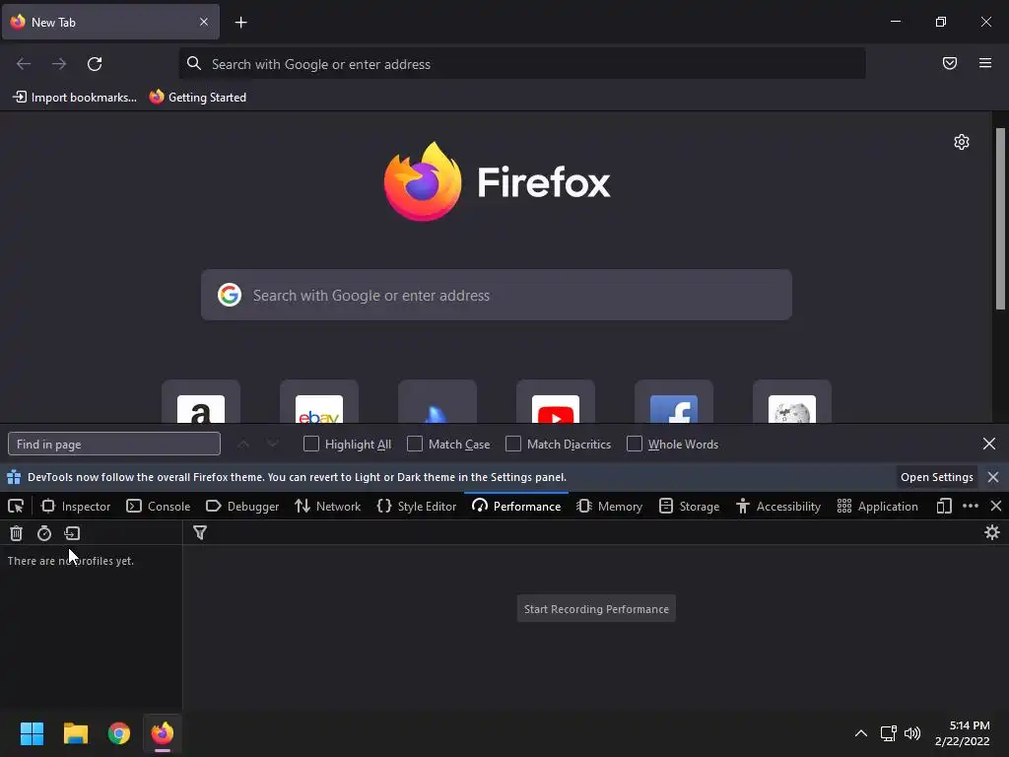Open a new tab with plus button

click(240, 23)
